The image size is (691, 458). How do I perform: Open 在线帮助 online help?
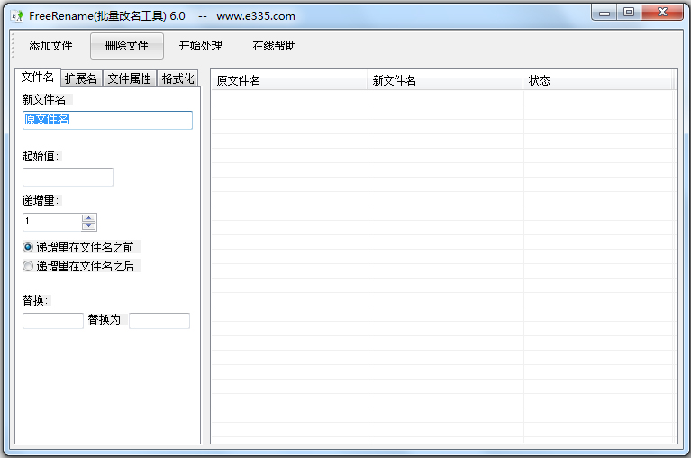(x=274, y=46)
